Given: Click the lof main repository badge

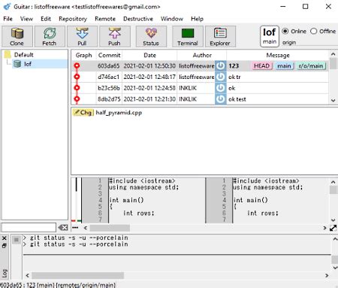Looking at the screenshot, I should point(270,36).
